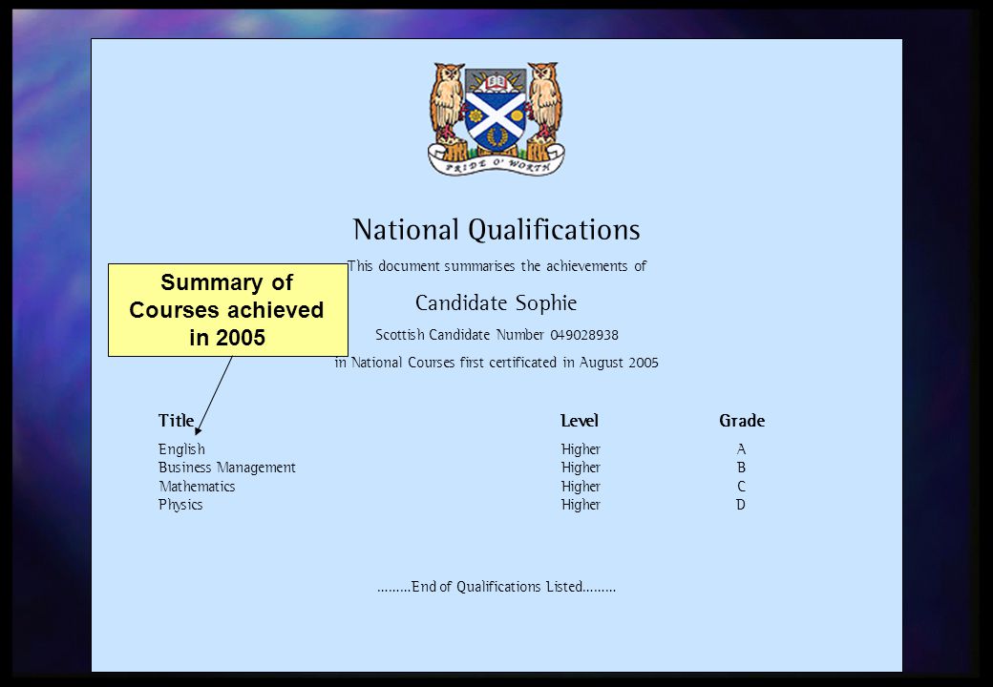Viewport: 993px width, 687px height.
Task: Click the Level column header
Action: 580,421
